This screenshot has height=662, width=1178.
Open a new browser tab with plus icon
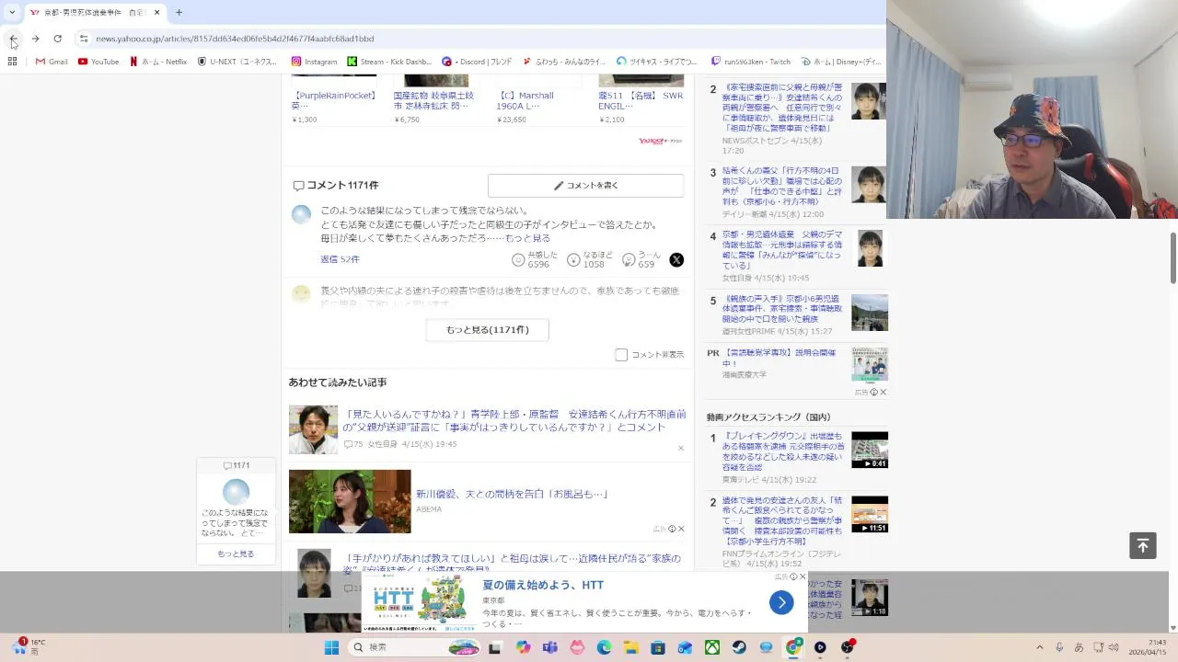pos(179,12)
